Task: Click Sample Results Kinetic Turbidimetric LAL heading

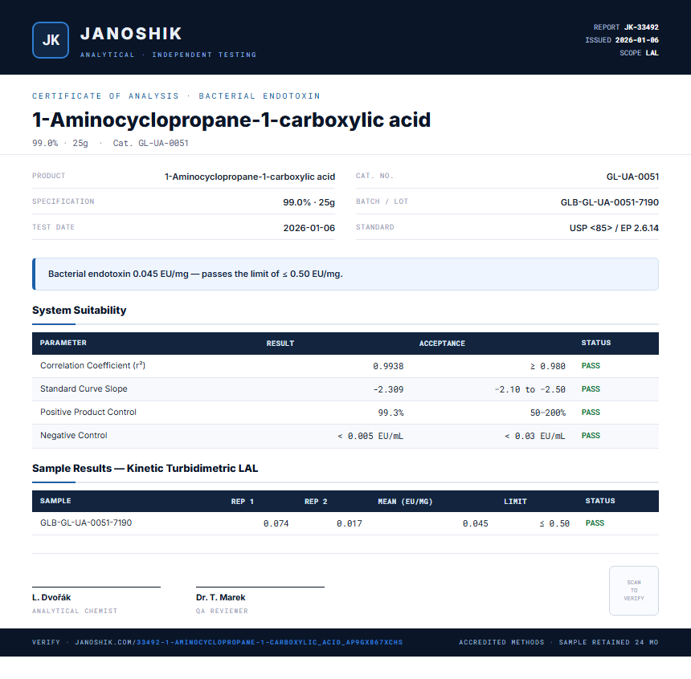Action: (145, 468)
